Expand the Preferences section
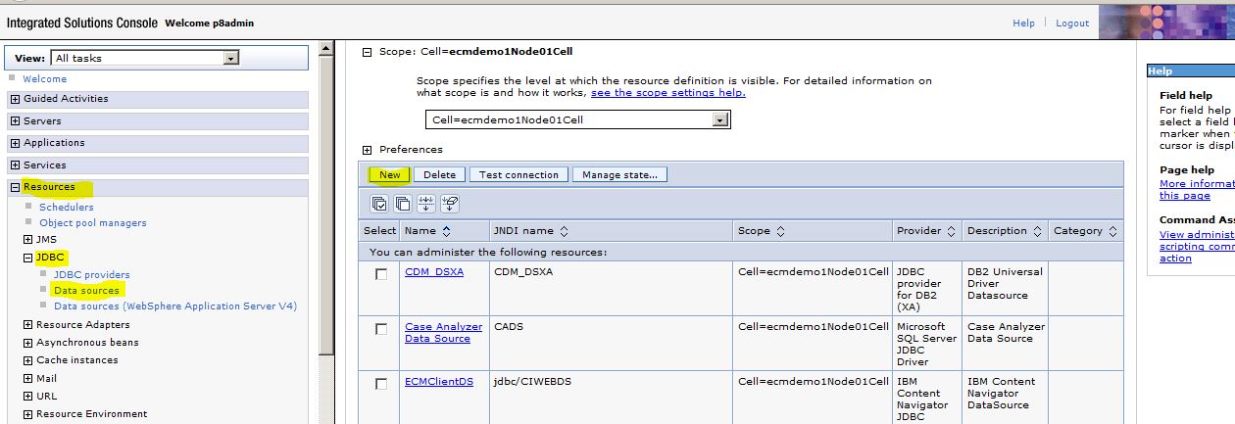 pyautogui.click(x=368, y=150)
